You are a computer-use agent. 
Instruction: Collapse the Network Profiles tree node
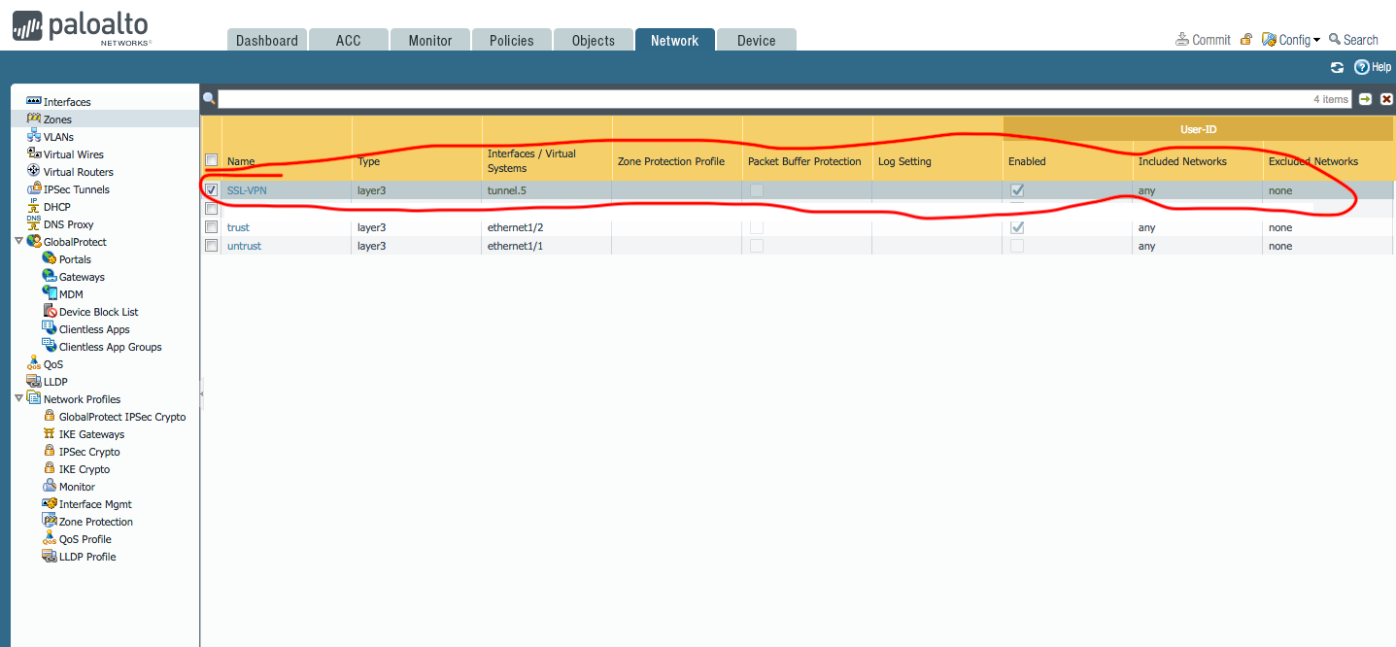tap(18, 398)
